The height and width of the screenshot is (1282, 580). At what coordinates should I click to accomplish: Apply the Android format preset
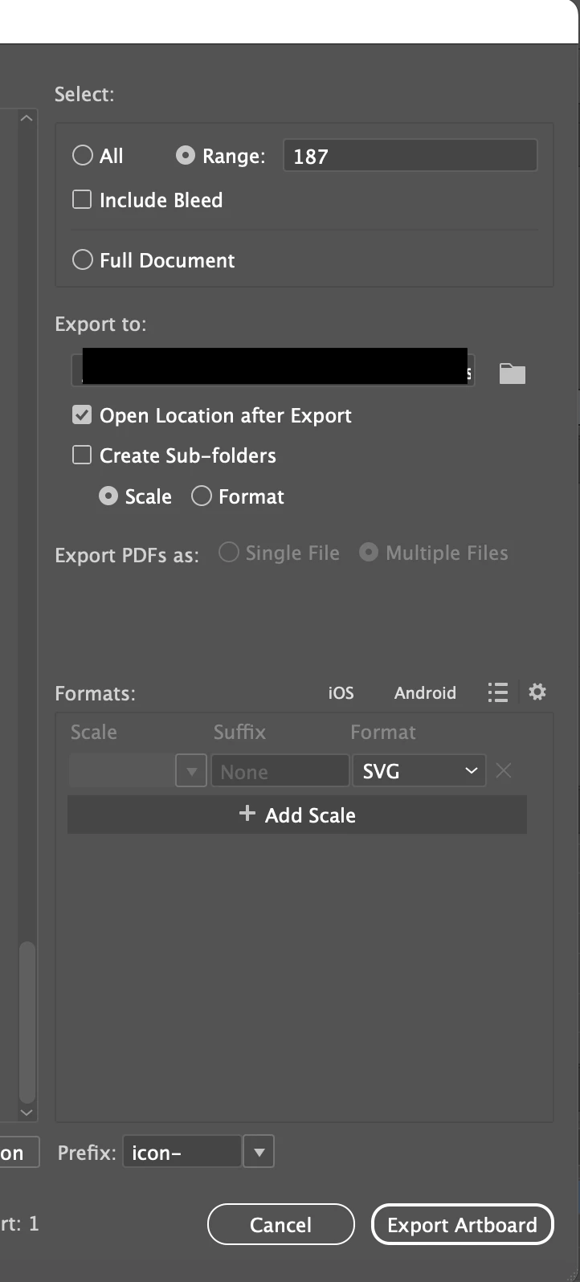coord(425,692)
